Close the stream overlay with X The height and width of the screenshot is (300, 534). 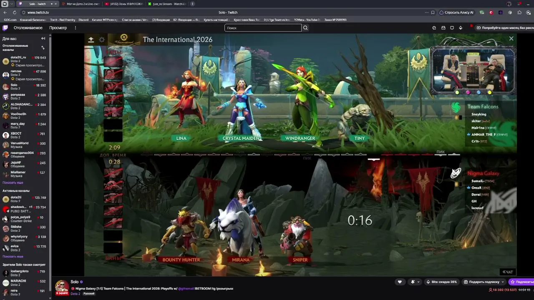click(511, 39)
